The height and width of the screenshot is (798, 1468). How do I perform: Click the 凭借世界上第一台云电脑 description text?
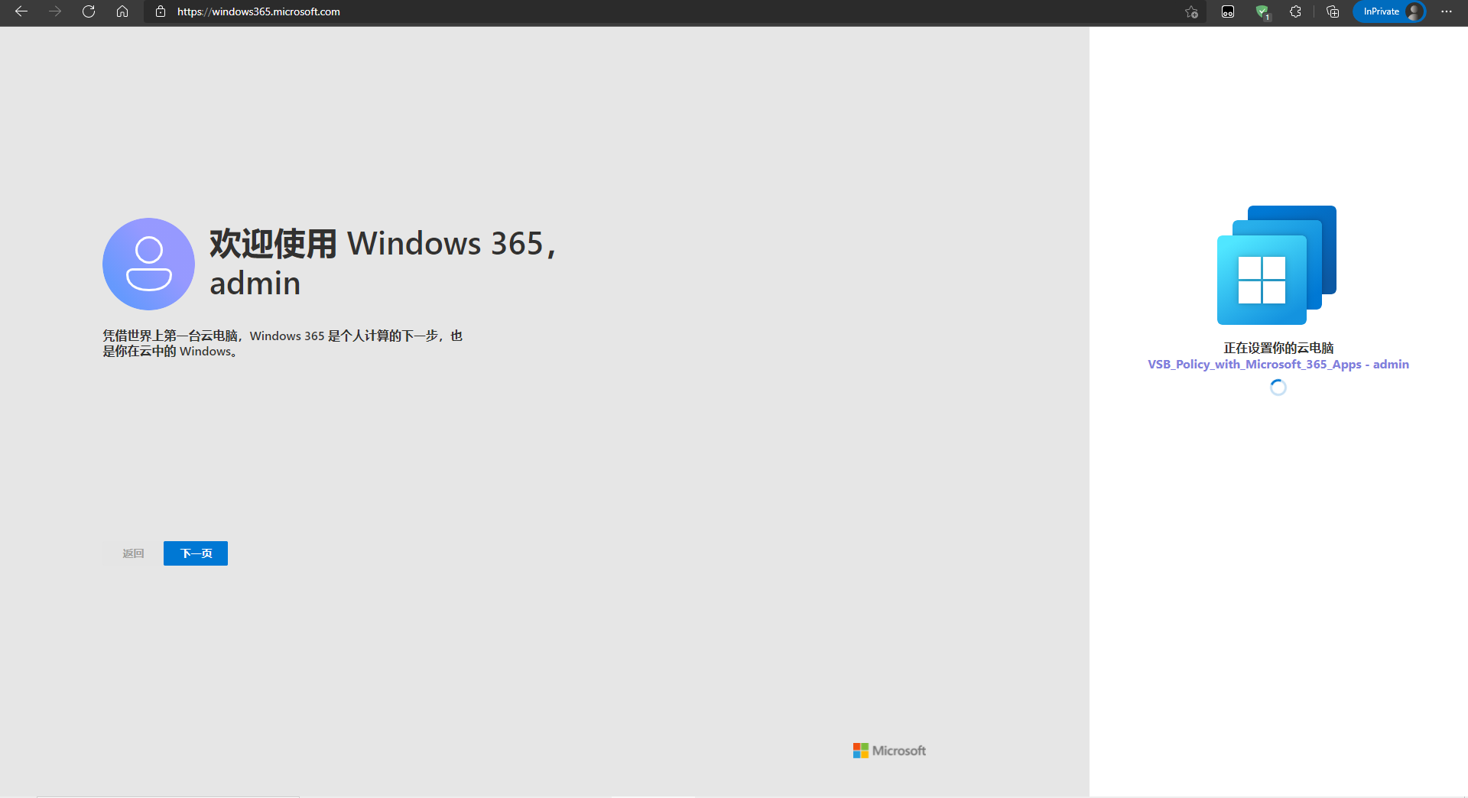(x=283, y=343)
